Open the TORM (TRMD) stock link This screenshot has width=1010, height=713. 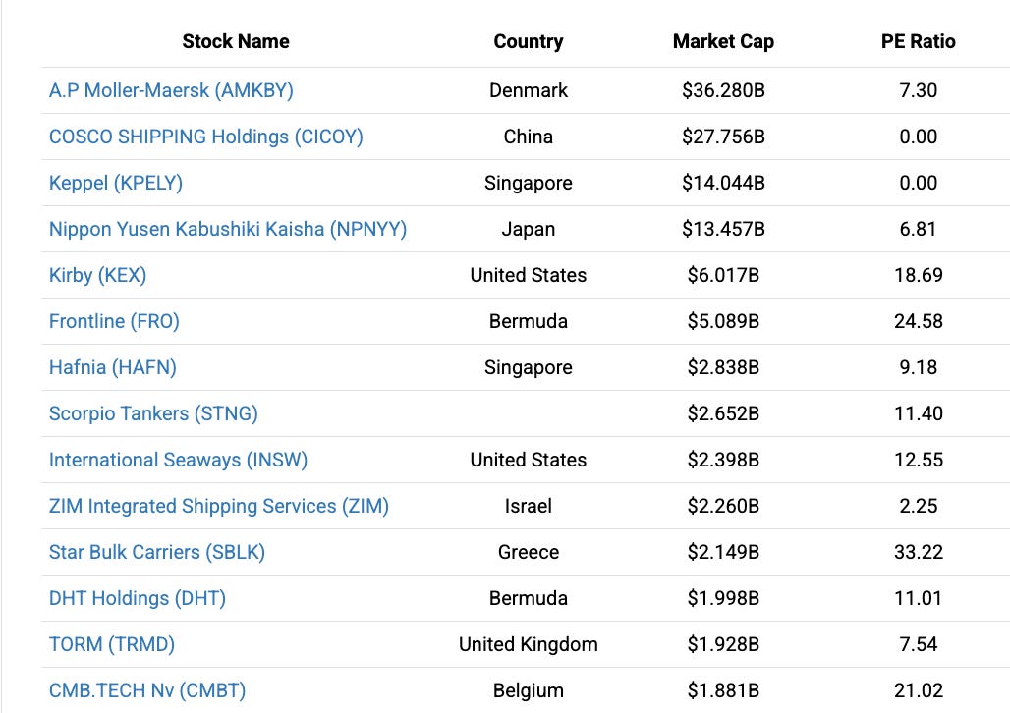(x=112, y=644)
